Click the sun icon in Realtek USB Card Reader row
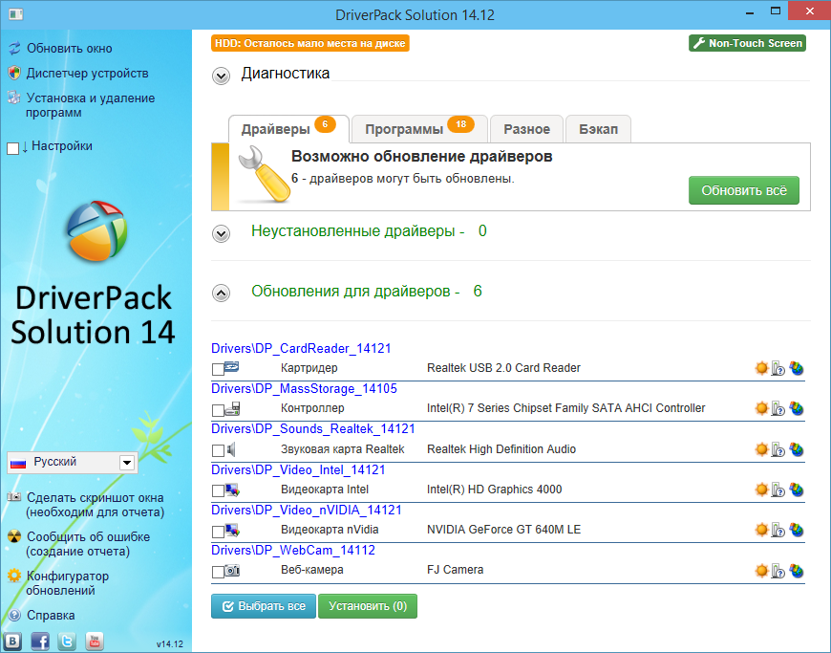 pos(761,367)
